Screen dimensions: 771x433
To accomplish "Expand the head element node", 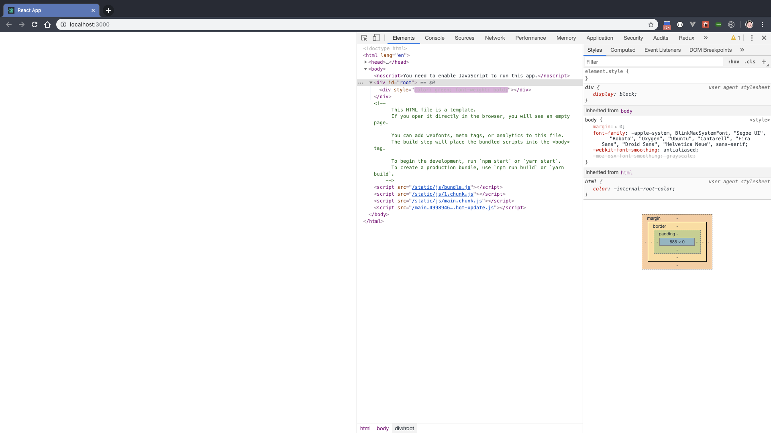I will click(x=366, y=62).
